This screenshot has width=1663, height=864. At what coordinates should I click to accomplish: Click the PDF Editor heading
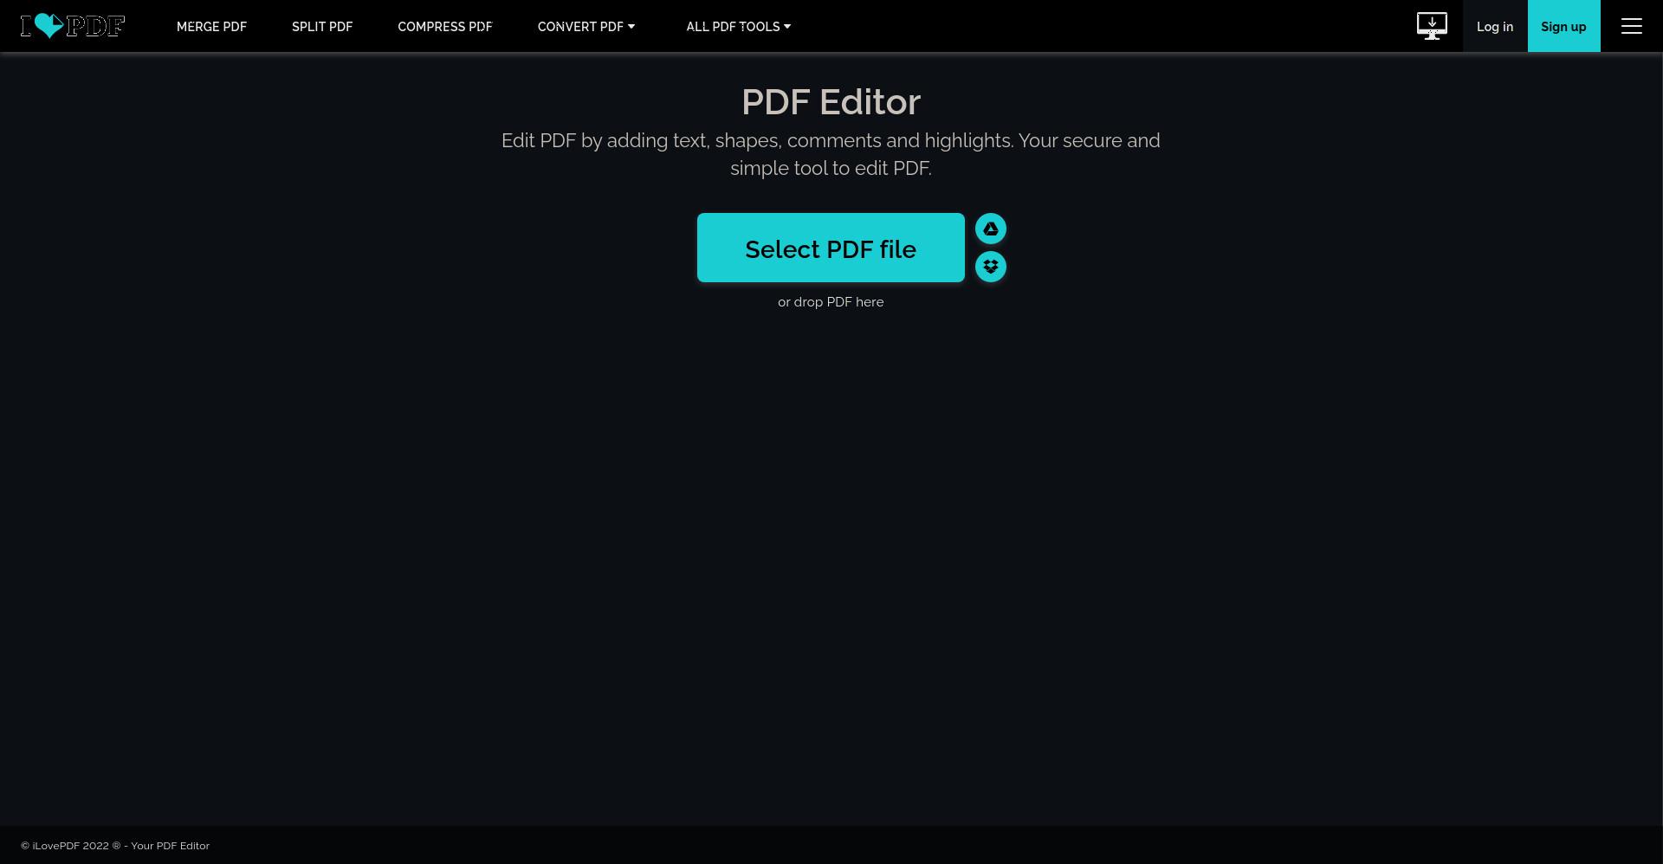pyautogui.click(x=831, y=102)
